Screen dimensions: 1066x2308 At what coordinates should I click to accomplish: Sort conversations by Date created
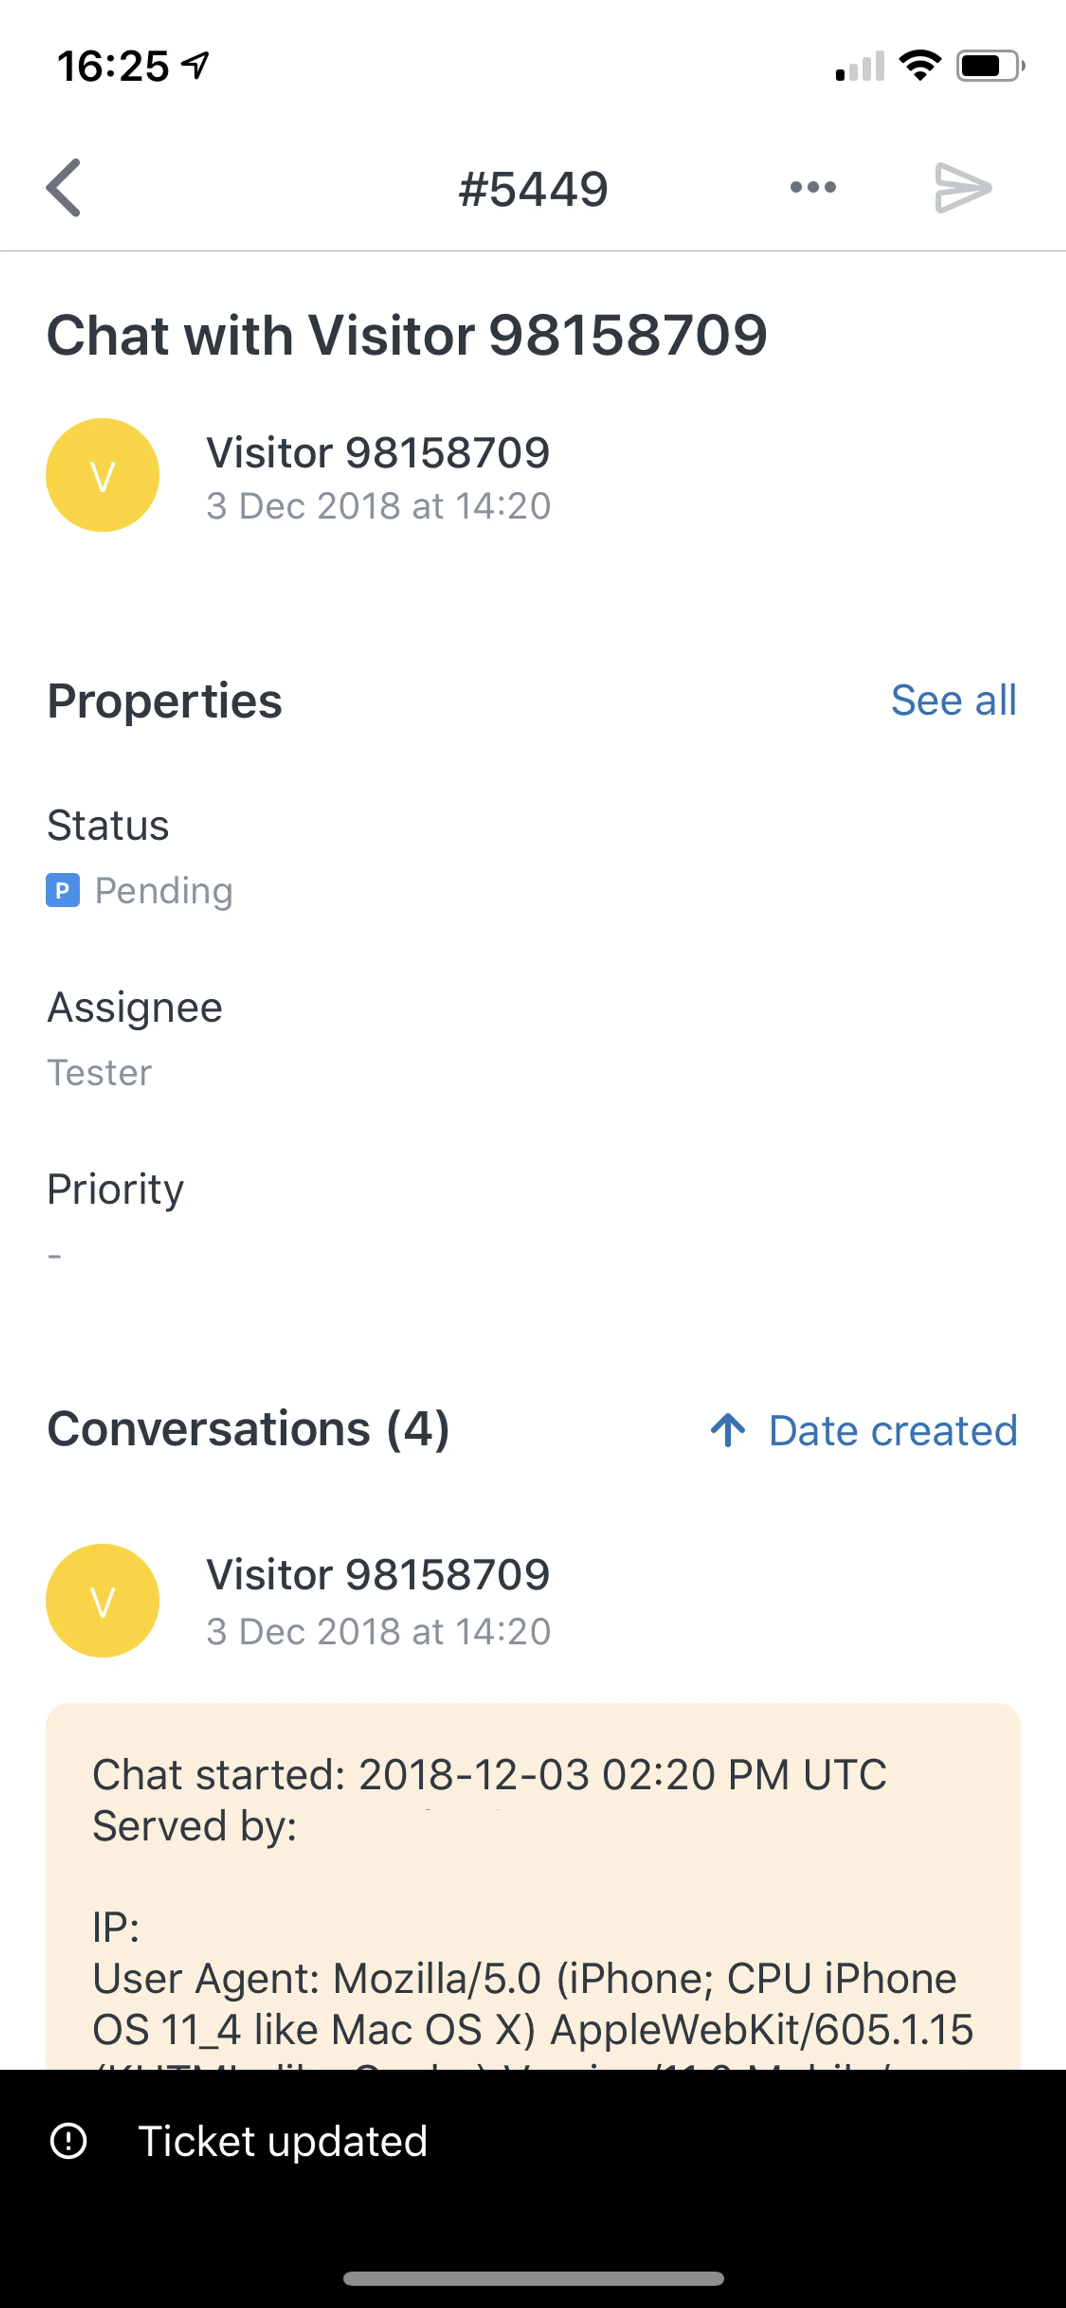[x=892, y=1430]
